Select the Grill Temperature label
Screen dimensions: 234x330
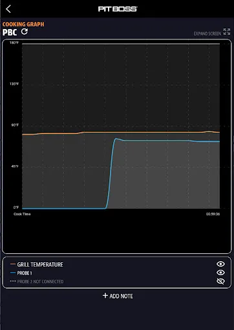[40, 264]
